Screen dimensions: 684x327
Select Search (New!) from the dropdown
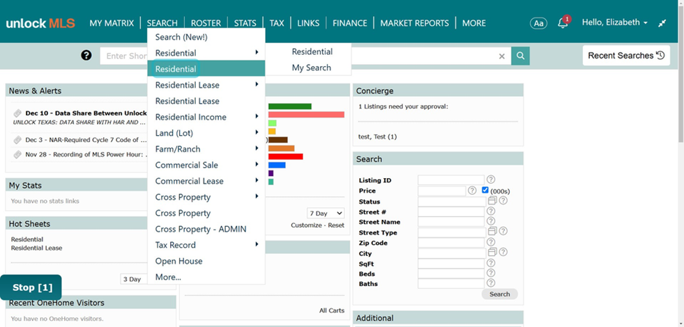pos(206,37)
